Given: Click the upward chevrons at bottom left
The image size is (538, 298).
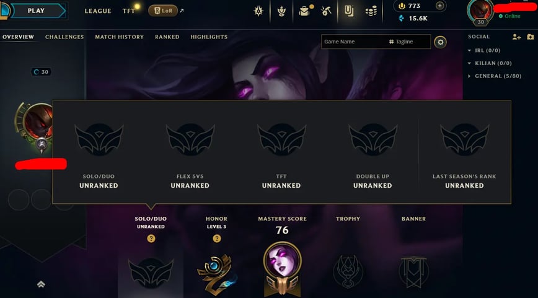Looking at the screenshot, I should (41, 284).
